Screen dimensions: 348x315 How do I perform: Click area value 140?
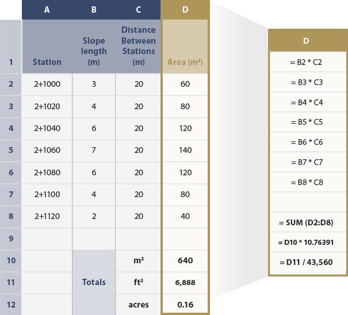[185, 151]
